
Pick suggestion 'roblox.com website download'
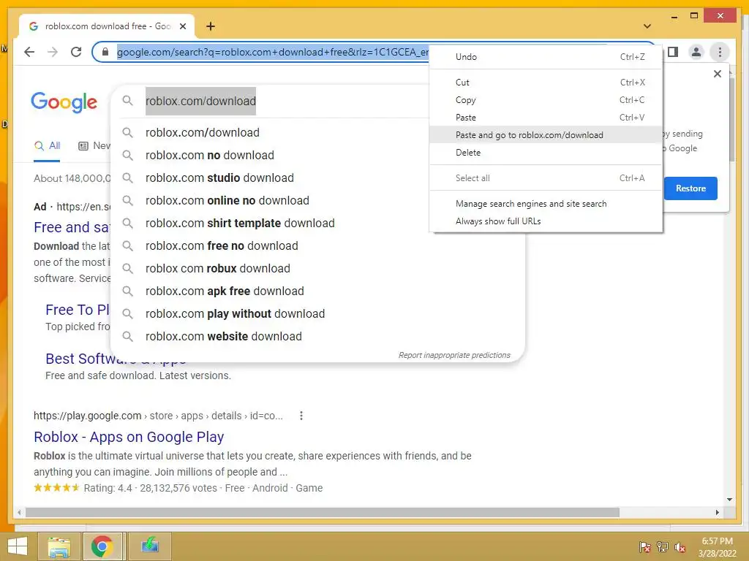(x=317, y=337)
